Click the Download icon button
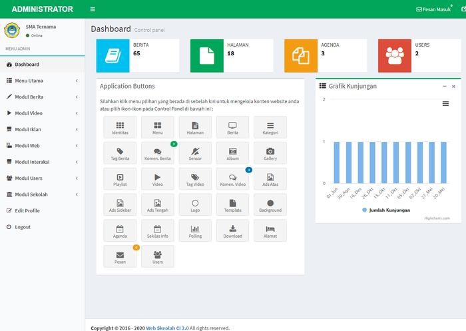The image size is (466, 331). click(x=232, y=230)
